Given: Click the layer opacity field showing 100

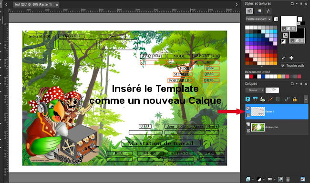Looking at the screenshot, I should point(272,90).
